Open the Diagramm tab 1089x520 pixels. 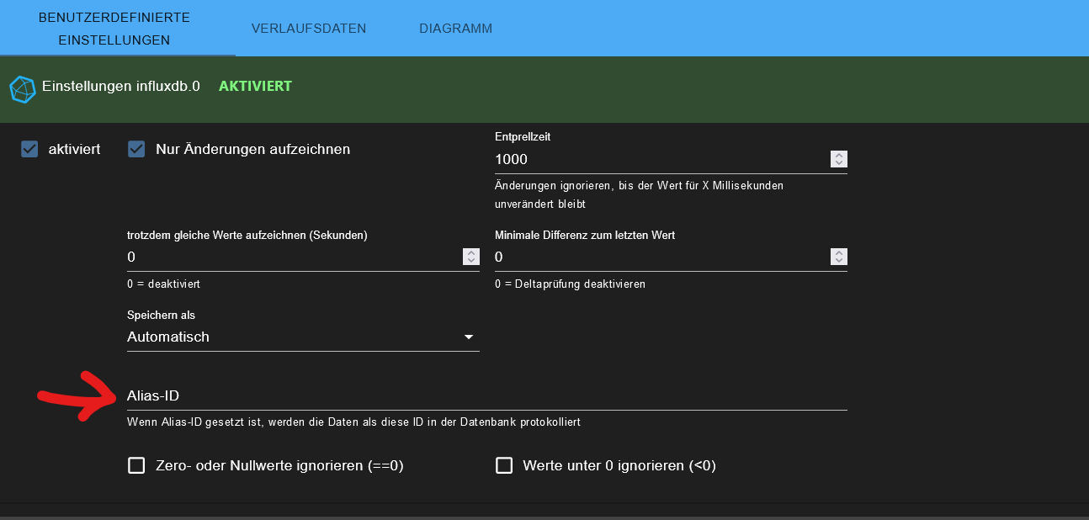coord(455,29)
